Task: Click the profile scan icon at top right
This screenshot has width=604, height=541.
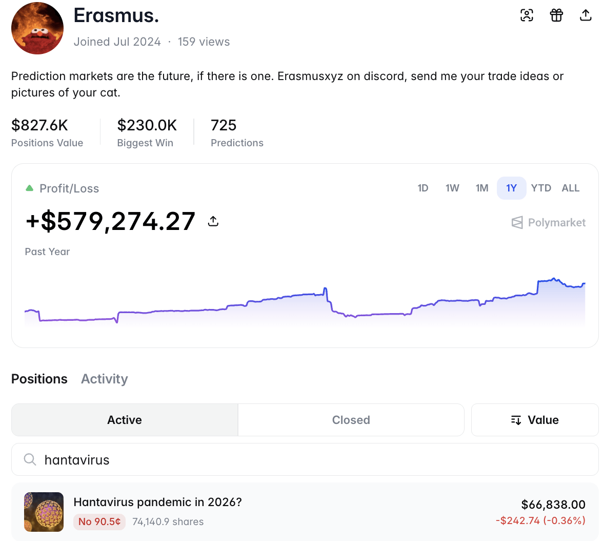Action: coord(527,15)
